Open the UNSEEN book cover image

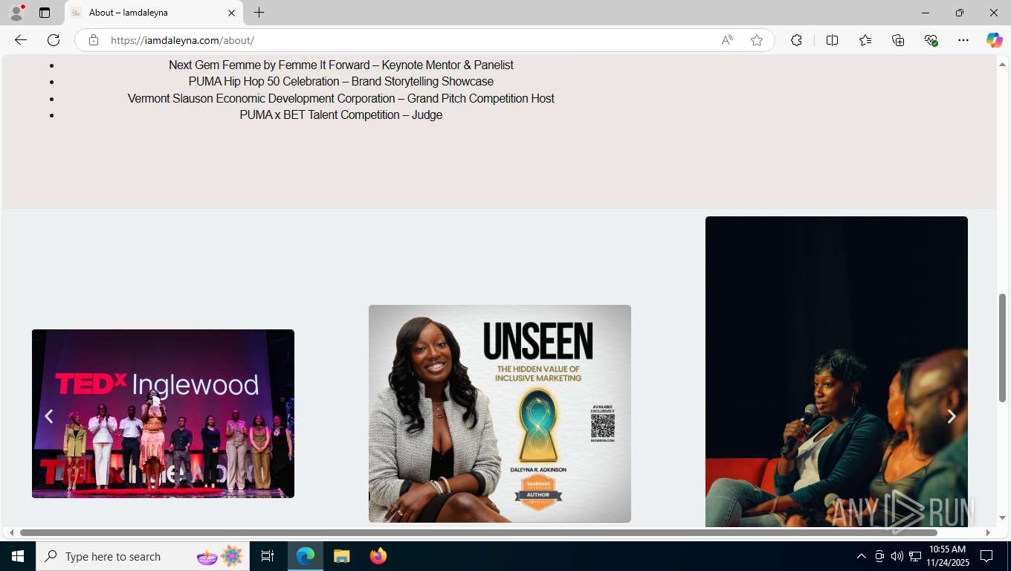pyautogui.click(x=500, y=413)
